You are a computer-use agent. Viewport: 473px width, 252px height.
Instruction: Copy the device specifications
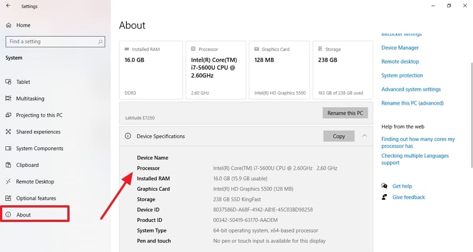point(339,136)
